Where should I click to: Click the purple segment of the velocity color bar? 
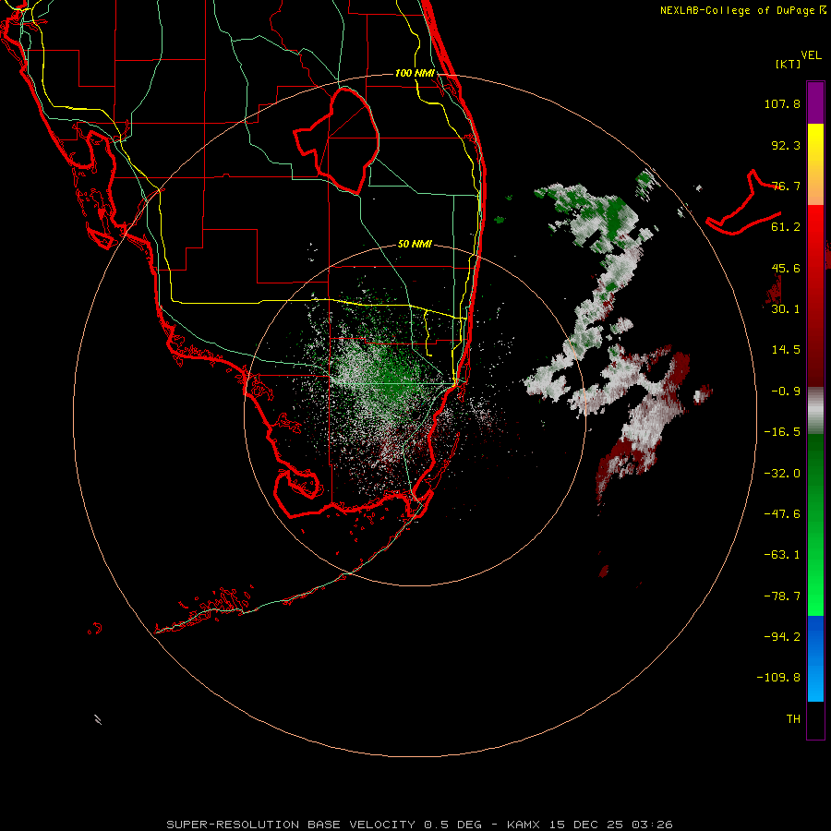point(815,102)
